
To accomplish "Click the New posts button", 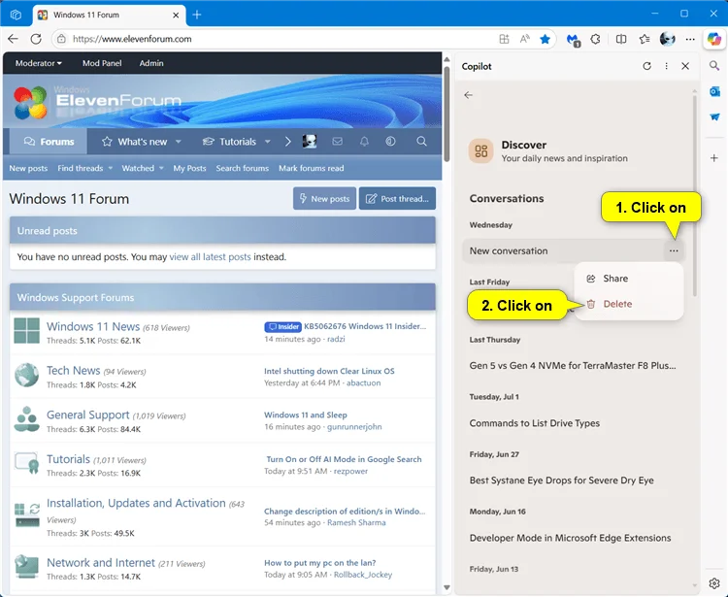I will [324, 199].
